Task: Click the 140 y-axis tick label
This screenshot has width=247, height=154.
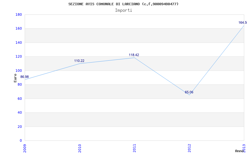Action: (x=19, y=43)
